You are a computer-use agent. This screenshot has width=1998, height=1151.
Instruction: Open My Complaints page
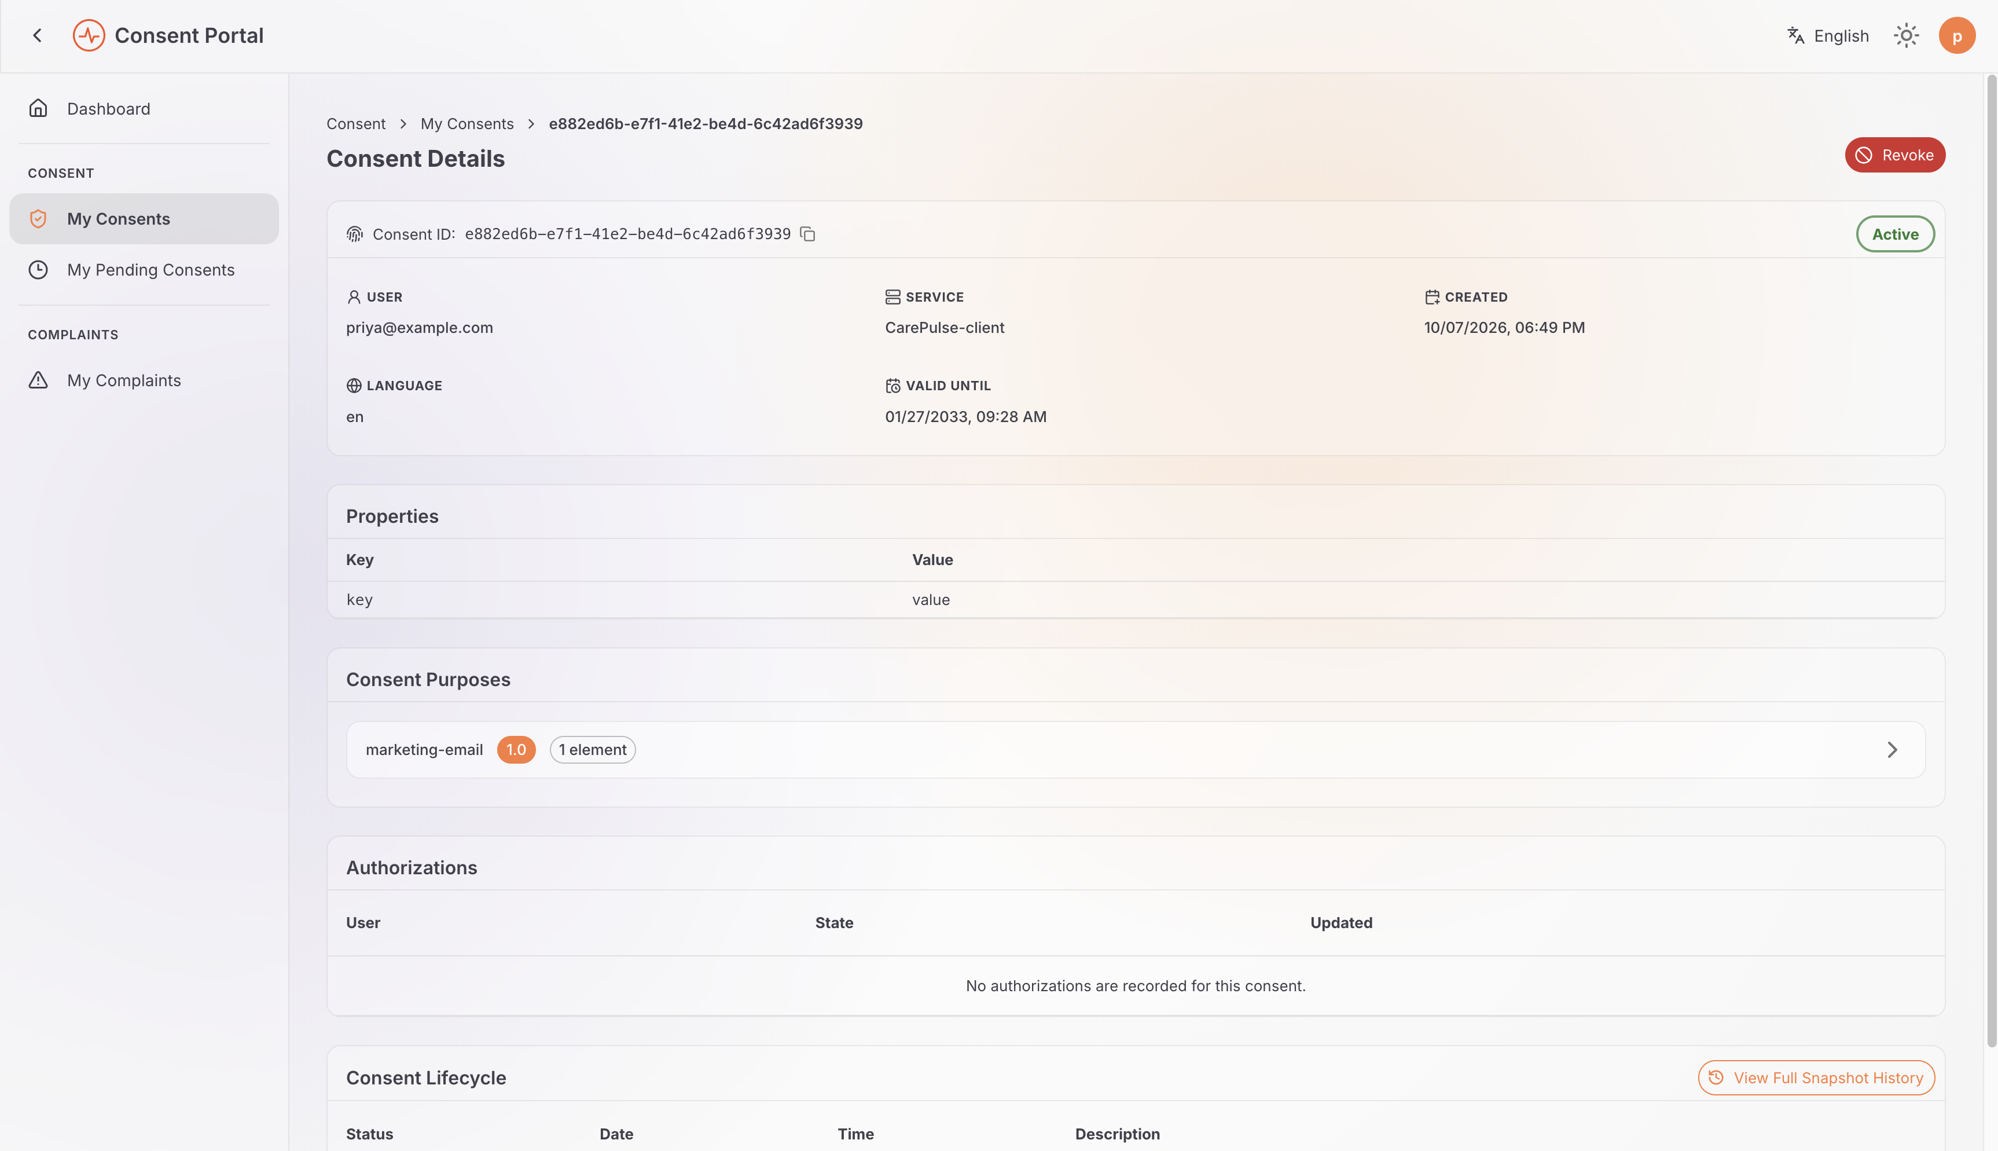click(144, 380)
